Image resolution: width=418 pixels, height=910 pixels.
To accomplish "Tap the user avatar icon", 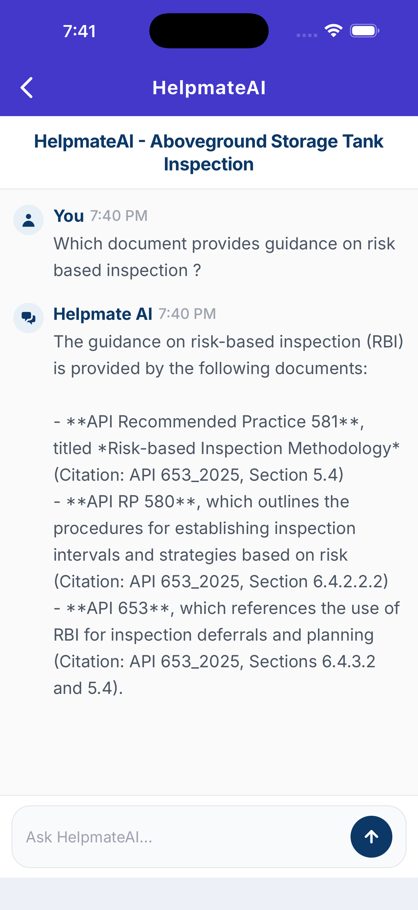I will click(28, 220).
